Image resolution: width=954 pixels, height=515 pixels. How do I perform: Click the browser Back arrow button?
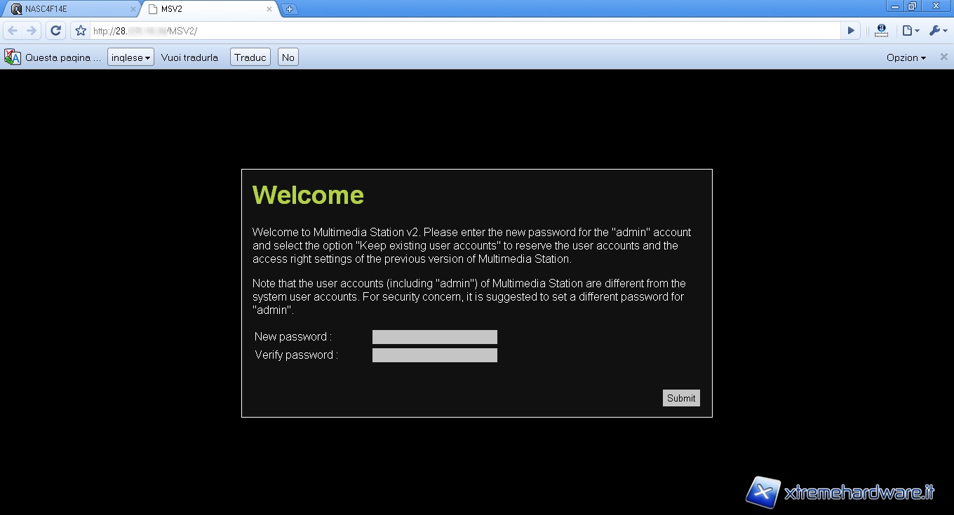pos(13,31)
